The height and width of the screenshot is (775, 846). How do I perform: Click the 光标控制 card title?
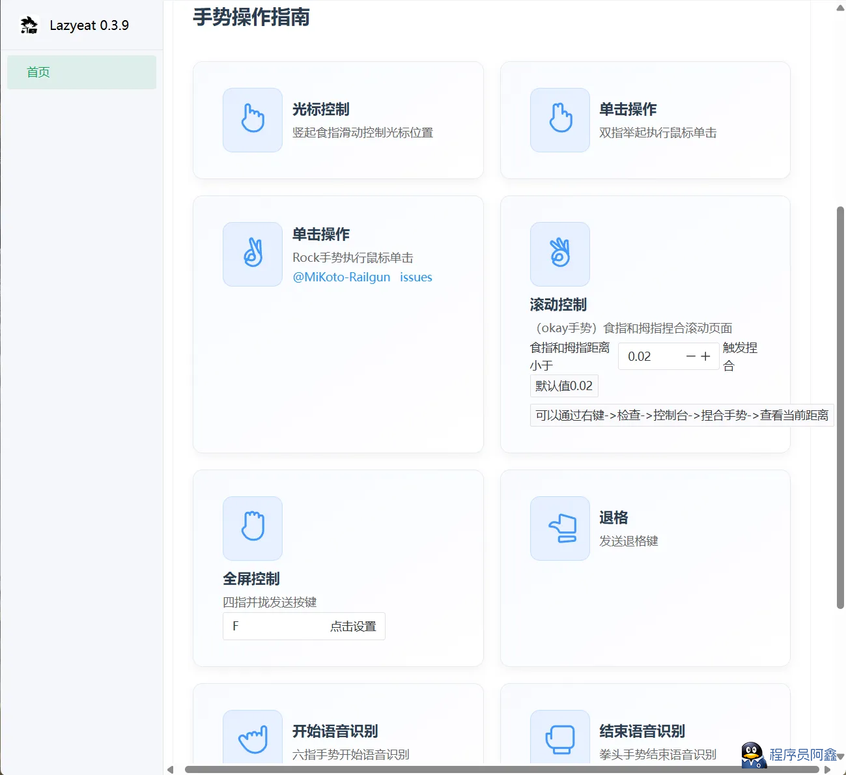(x=321, y=109)
